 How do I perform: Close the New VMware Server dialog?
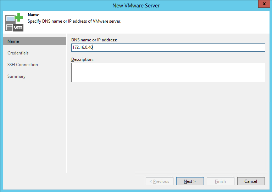pos(264,4)
